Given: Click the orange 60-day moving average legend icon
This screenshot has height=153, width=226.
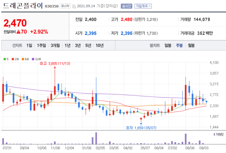Looking at the screenshot, I should 23,59.
